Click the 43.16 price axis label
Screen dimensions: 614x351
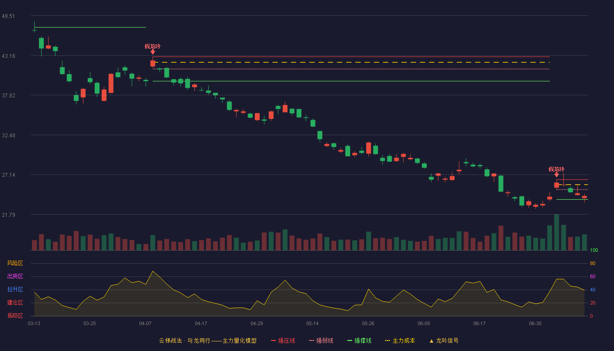click(8, 56)
